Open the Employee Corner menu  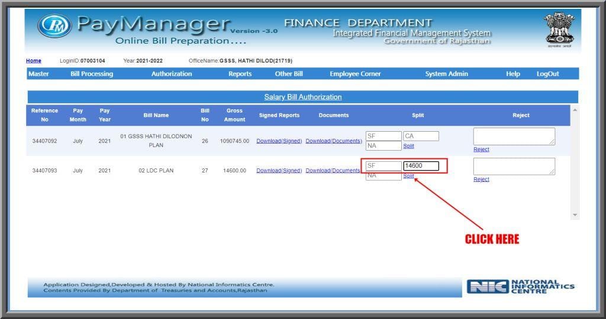point(355,74)
